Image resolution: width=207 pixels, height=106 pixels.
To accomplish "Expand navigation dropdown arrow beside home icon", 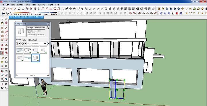I will (25, 43).
